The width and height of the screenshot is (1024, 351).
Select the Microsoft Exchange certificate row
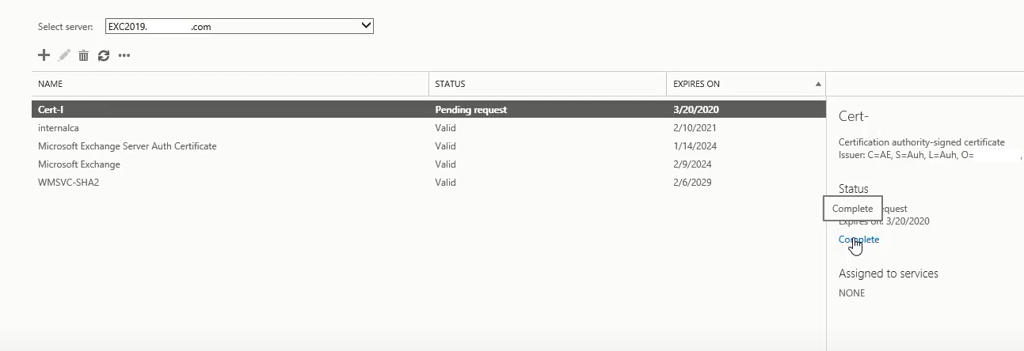[428, 164]
